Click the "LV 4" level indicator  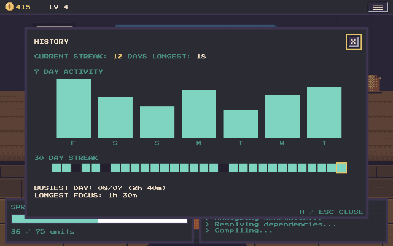pos(59,7)
